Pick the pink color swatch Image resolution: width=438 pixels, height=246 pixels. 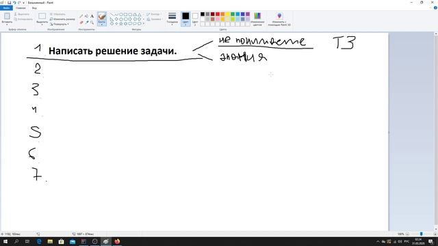(x=218, y=19)
